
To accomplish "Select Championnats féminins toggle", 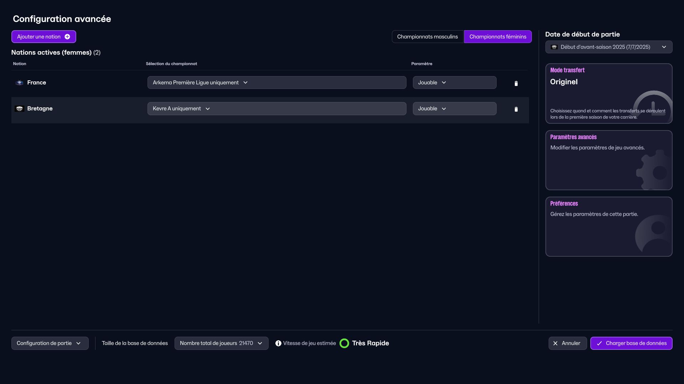I will [x=498, y=37].
